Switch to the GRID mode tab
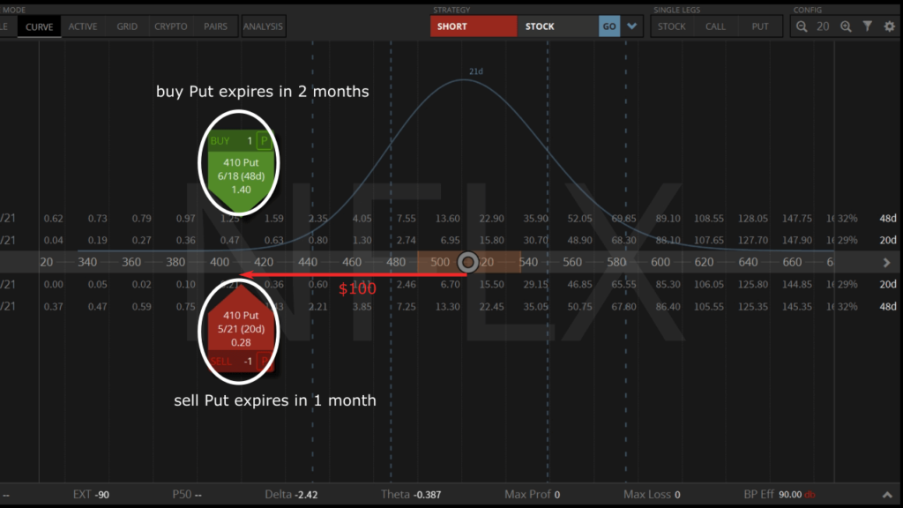The width and height of the screenshot is (903, 508). [x=127, y=26]
